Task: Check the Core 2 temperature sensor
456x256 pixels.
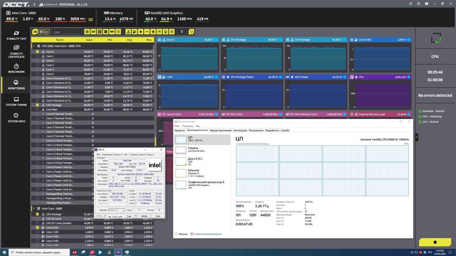Action: click(37, 60)
